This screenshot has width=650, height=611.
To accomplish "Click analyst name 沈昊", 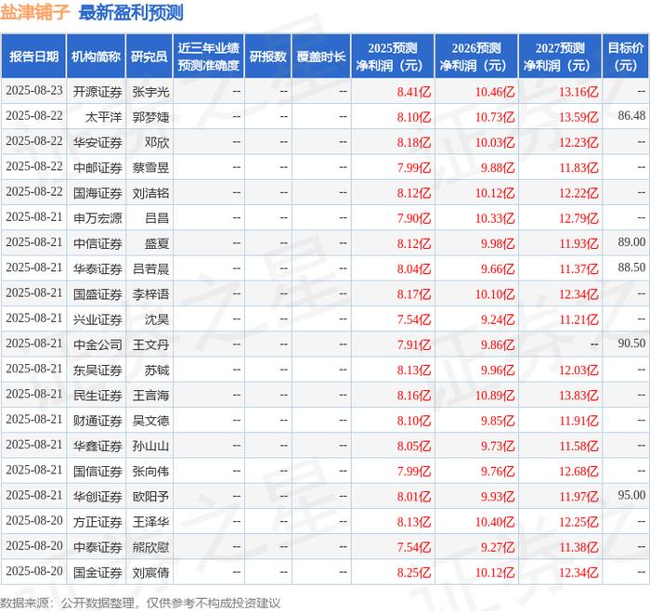I will pos(157,319).
